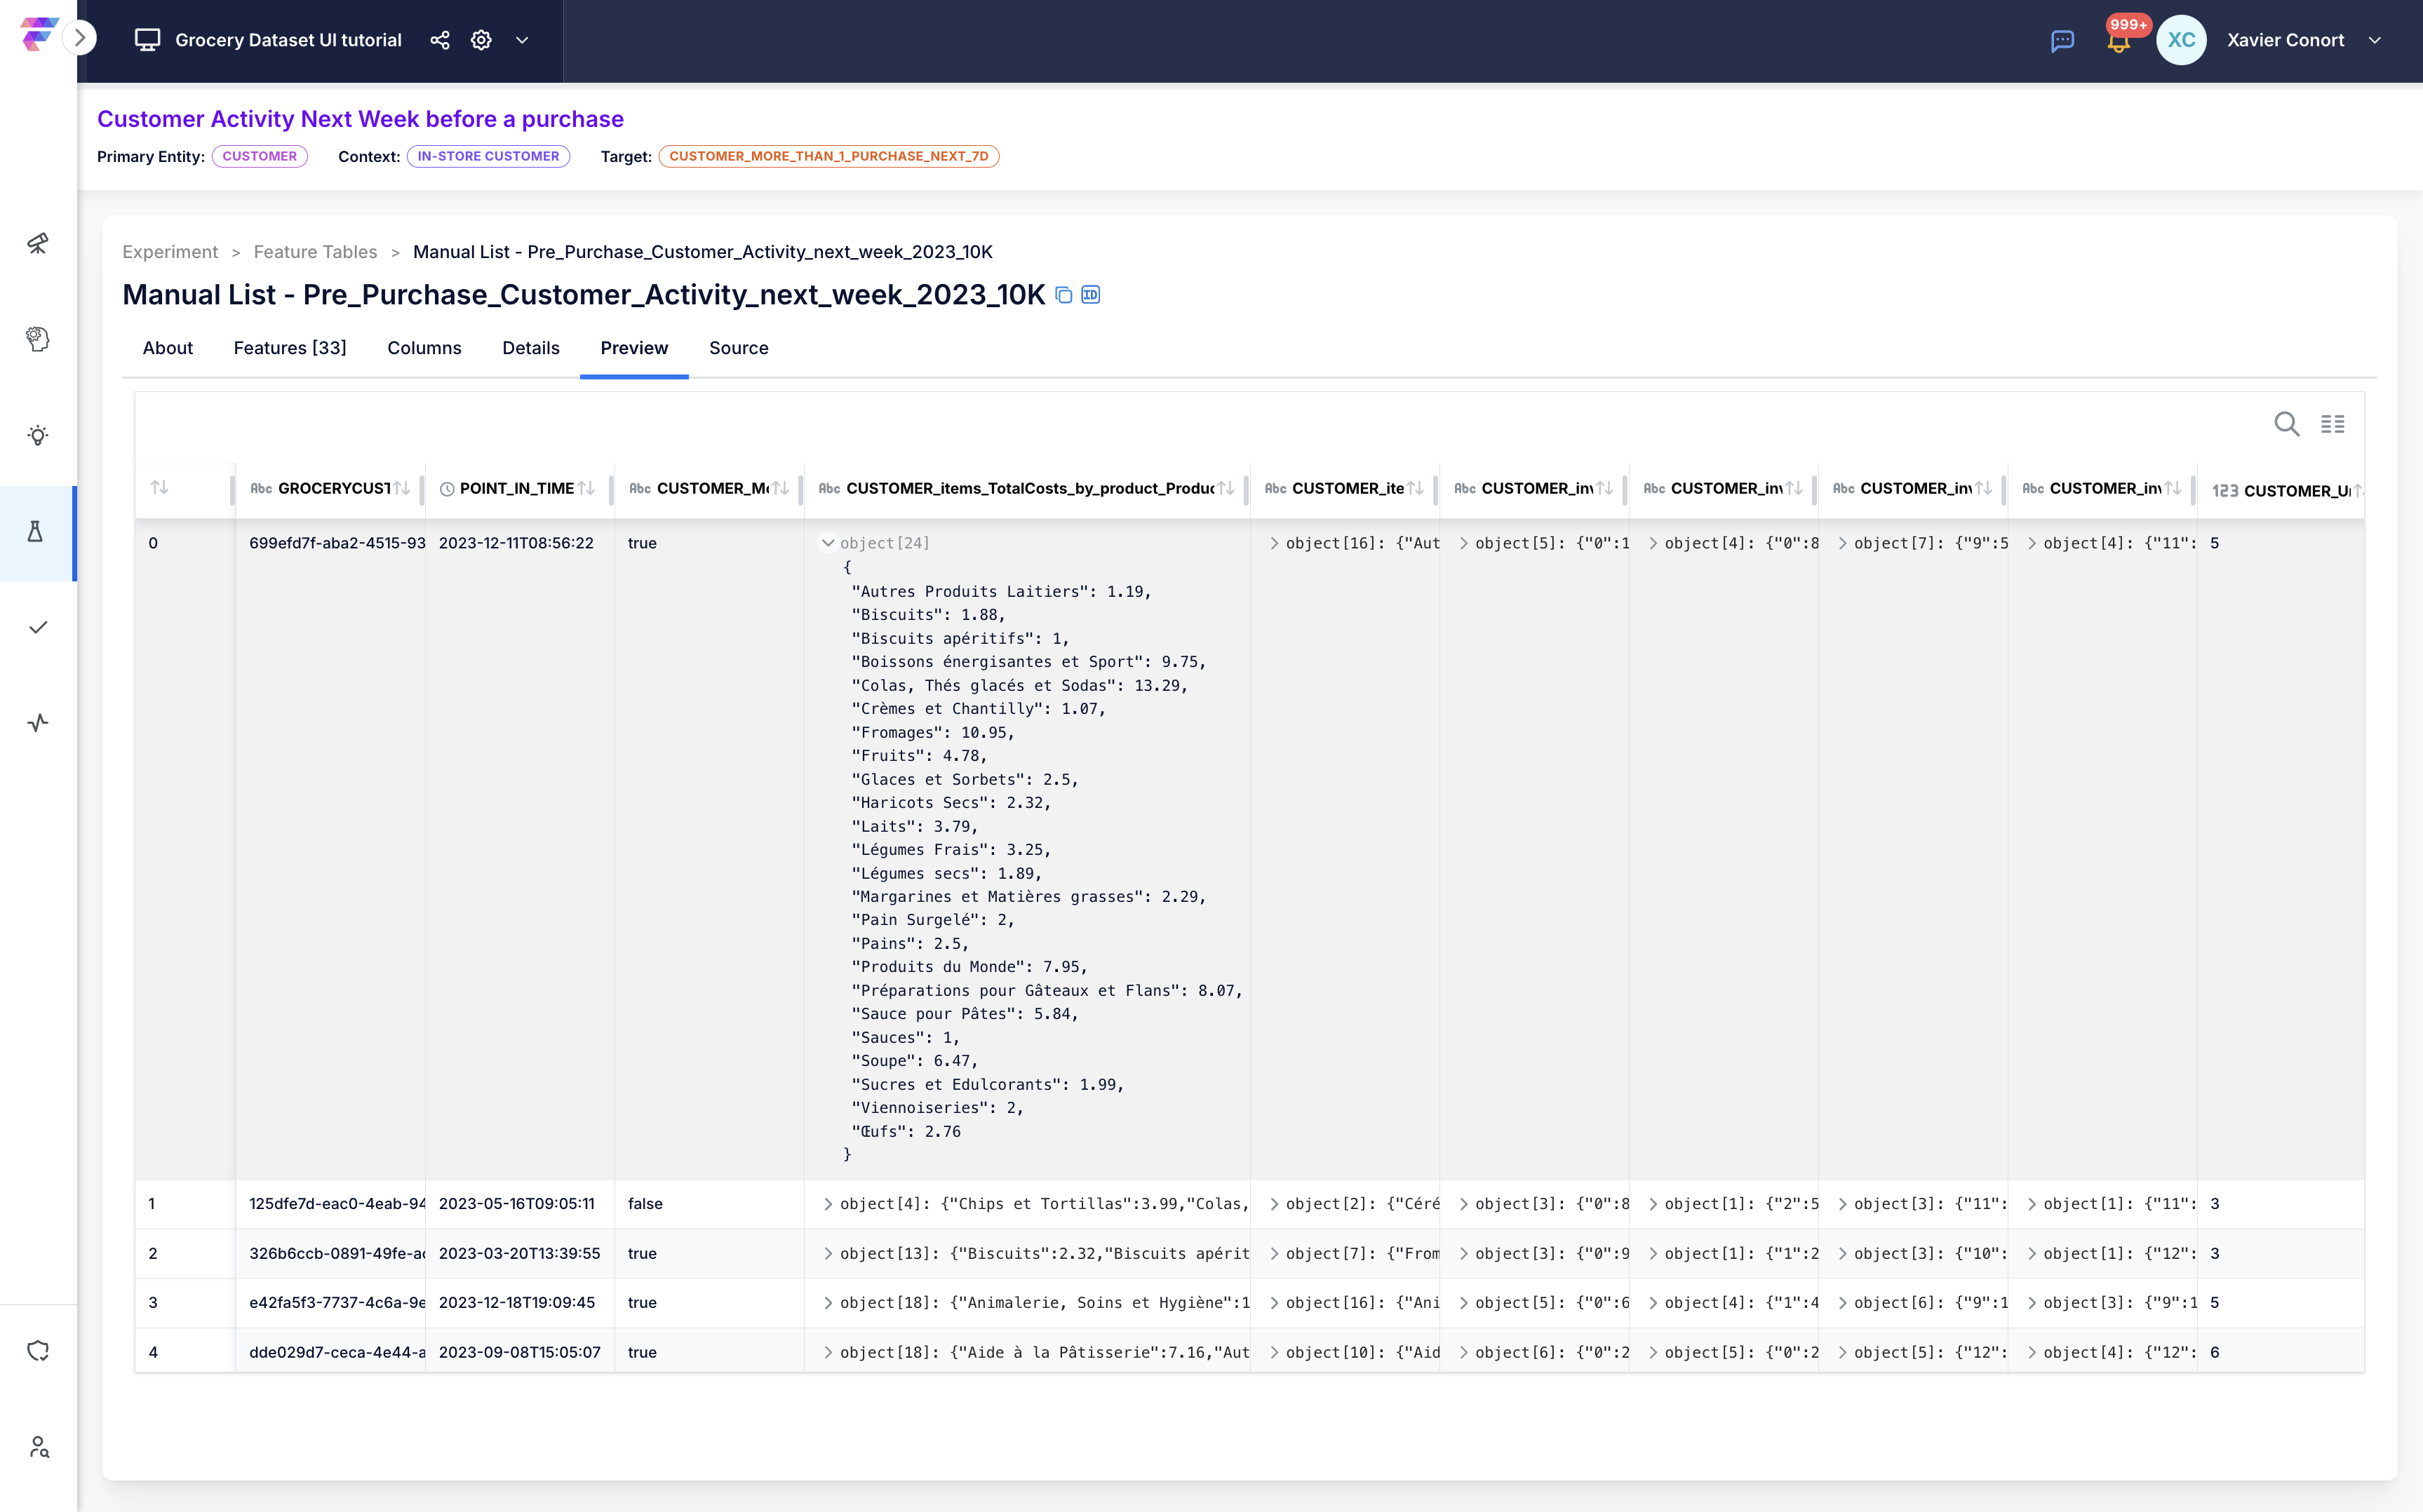Click cell 699efd7f-aba2-4515-93
Screen dimensions: 2423x1512
coord(337,543)
